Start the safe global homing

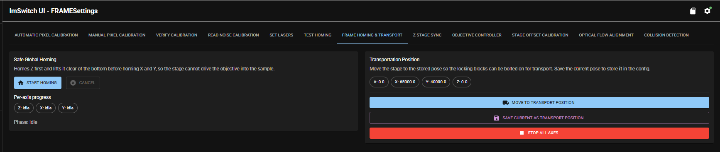[x=38, y=83]
